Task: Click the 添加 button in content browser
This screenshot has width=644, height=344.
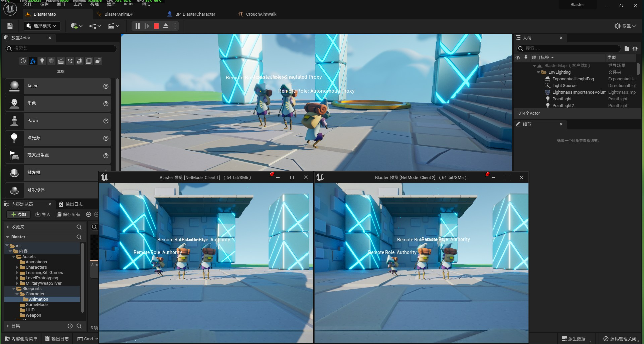Action: 18,215
